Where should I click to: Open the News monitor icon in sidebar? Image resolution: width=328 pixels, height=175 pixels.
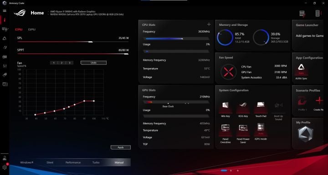point(5,84)
